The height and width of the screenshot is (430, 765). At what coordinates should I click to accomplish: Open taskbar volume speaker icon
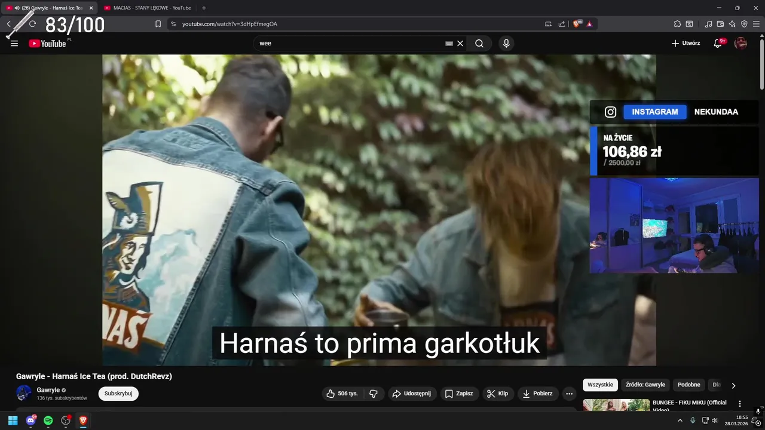(x=715, y=420)
